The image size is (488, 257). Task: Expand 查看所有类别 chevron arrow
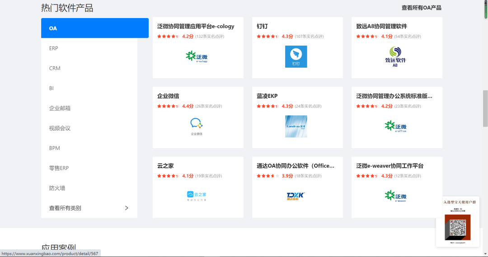pyautogui.click(x=127, y=208)
